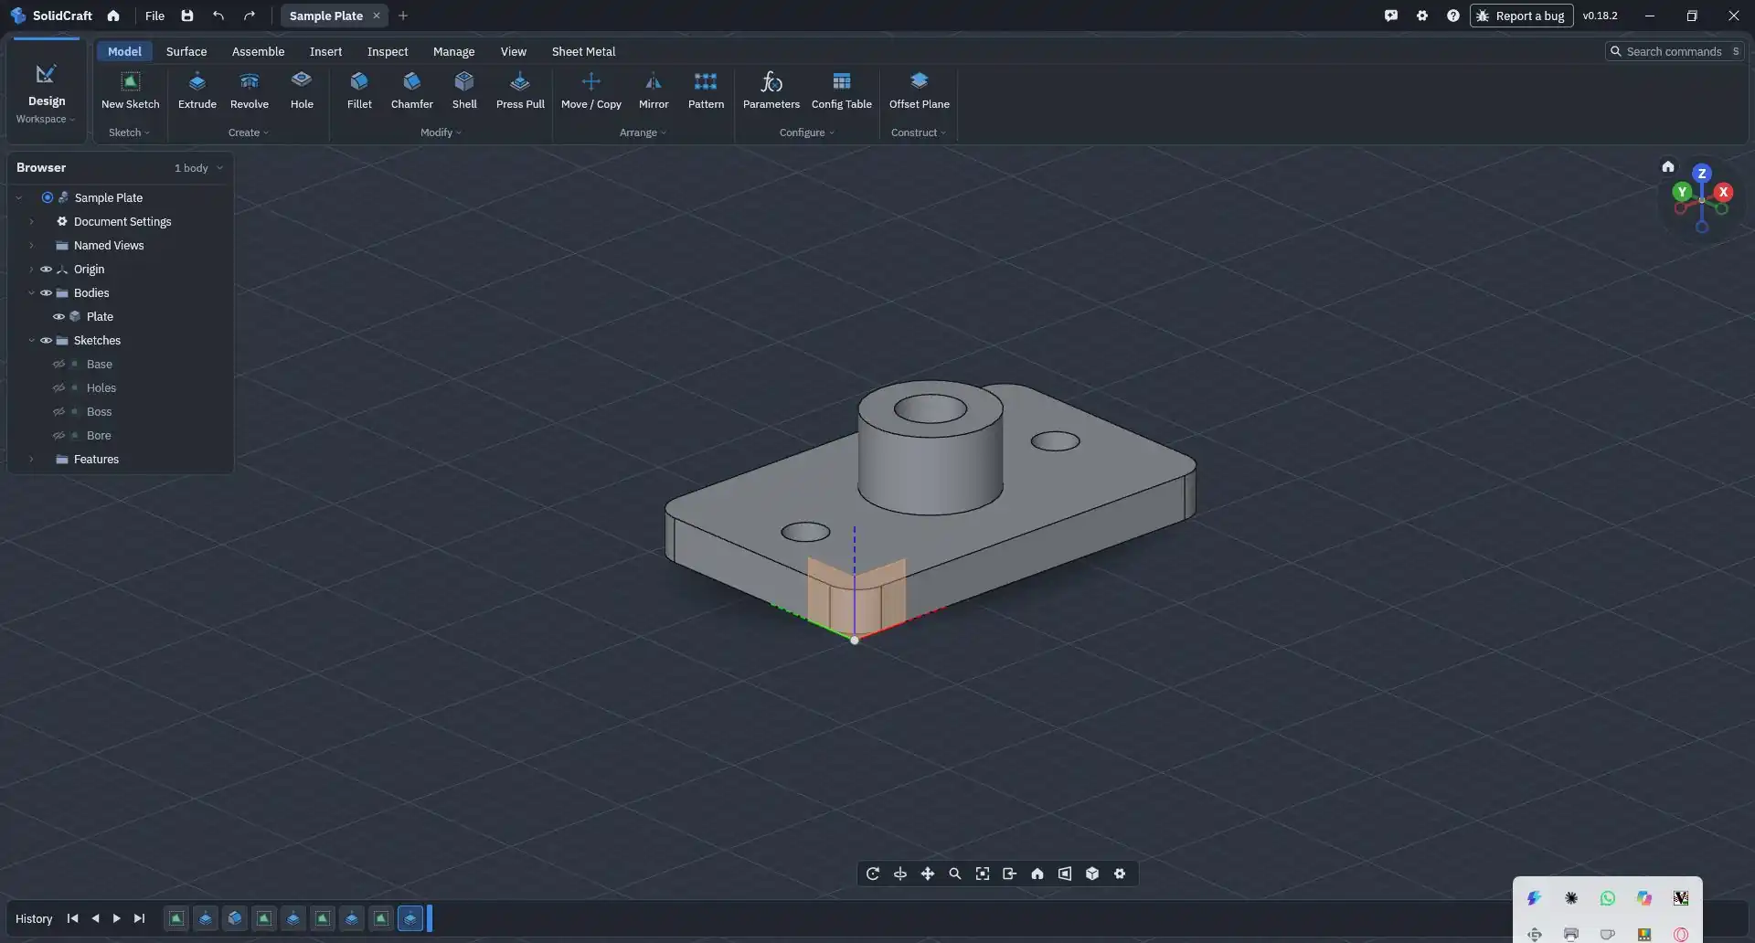This screenshot has width=1755, height=943.
Task: Show the Bore sketch via eye icon
Action: pyautogui.click(x=58, y=436)
